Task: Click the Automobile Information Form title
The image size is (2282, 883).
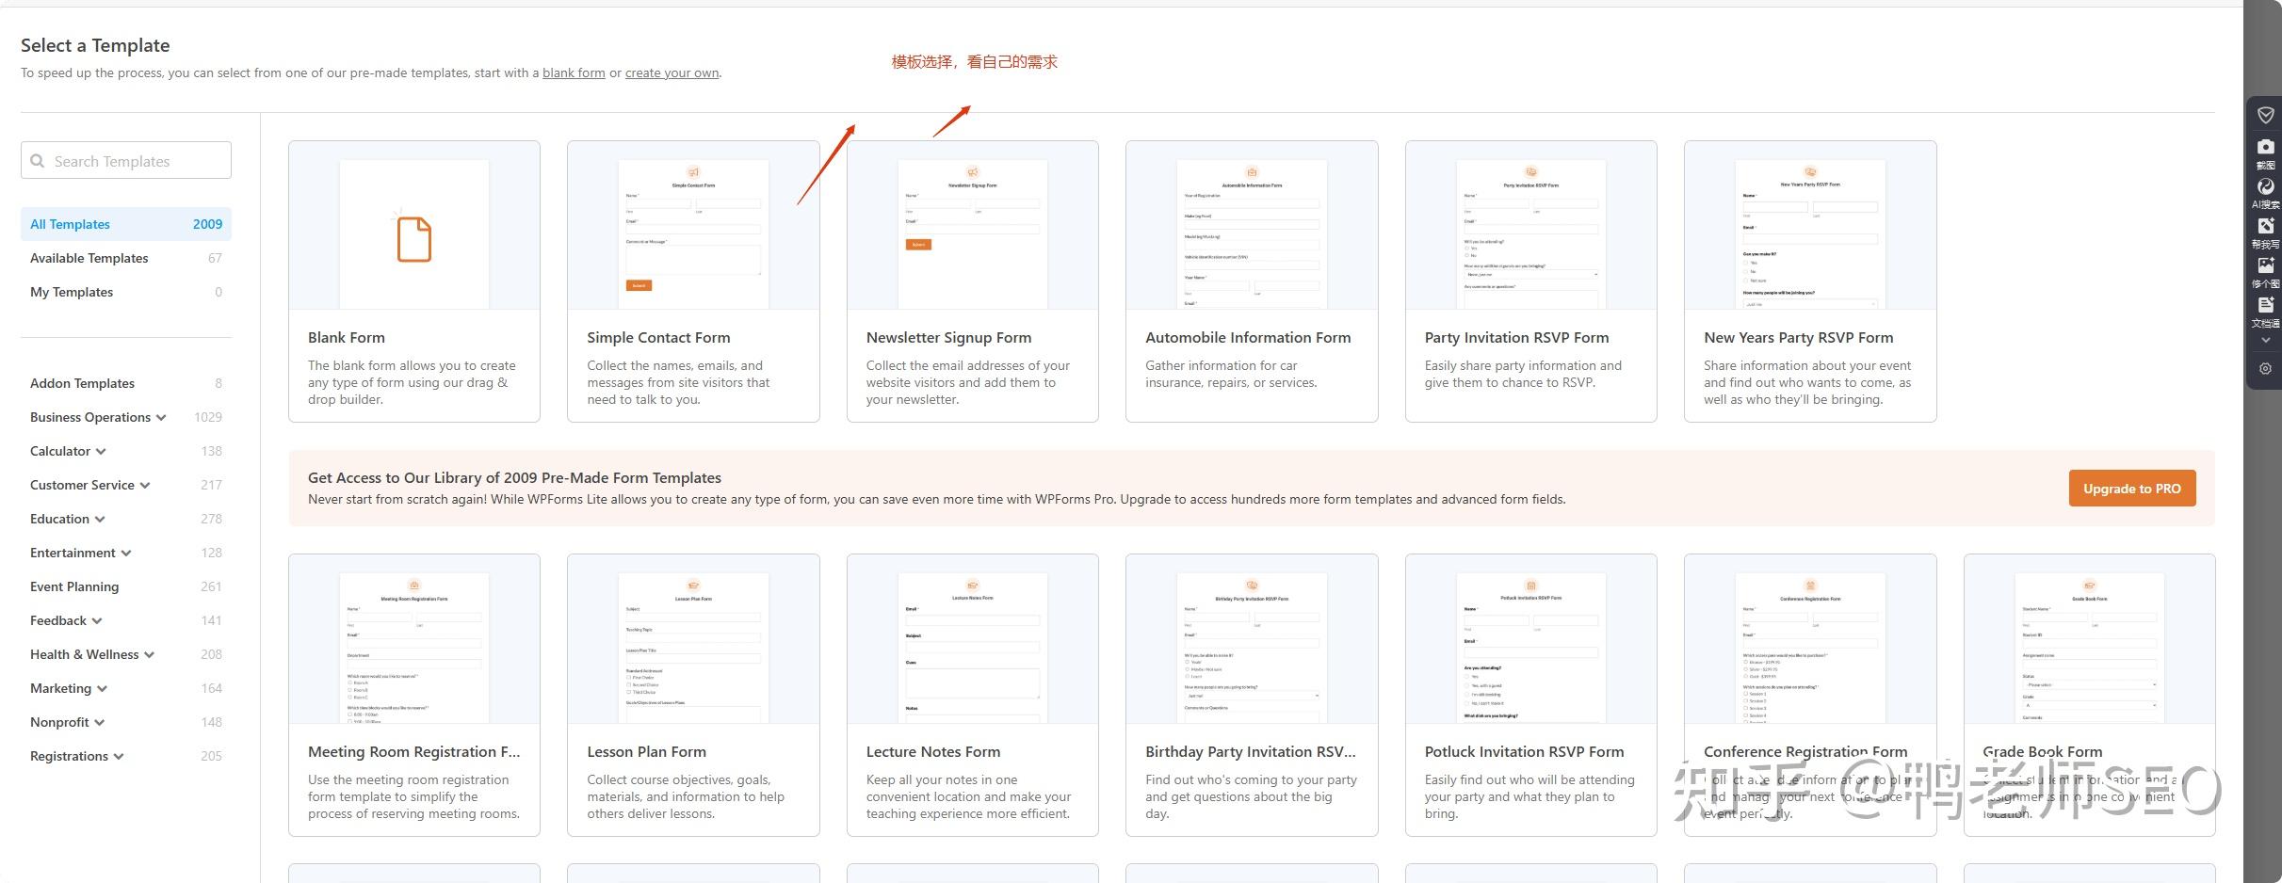Action: (1248, 337)
